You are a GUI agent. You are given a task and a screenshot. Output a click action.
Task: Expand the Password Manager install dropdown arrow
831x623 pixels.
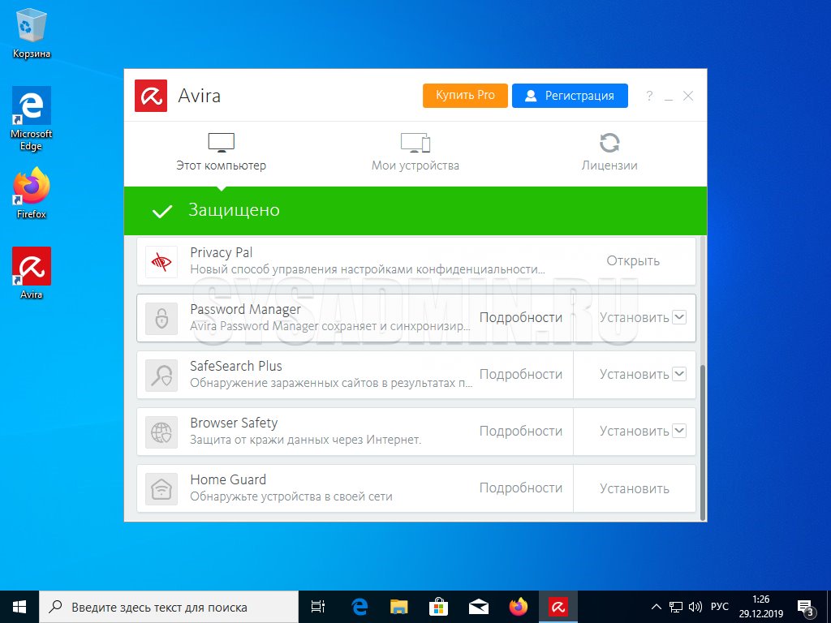point(679,317)
